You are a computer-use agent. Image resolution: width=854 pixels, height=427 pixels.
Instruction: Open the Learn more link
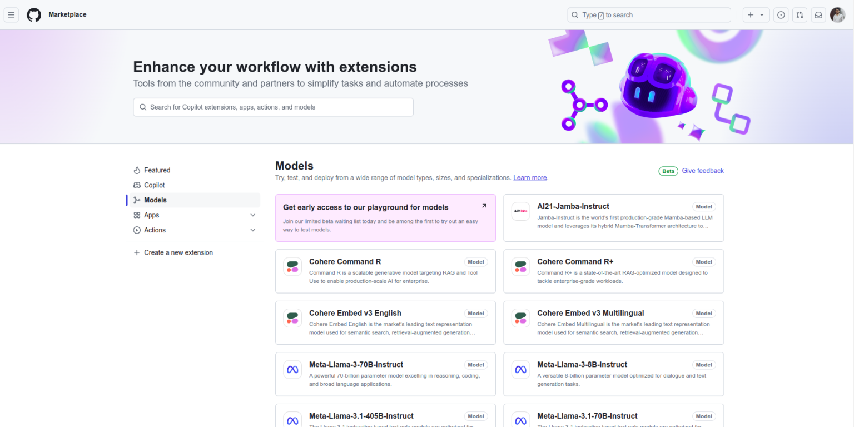(x=529, y=177)
